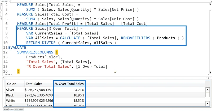Select the Black cell
Screen dimensions: 212x111
[15, 95]
